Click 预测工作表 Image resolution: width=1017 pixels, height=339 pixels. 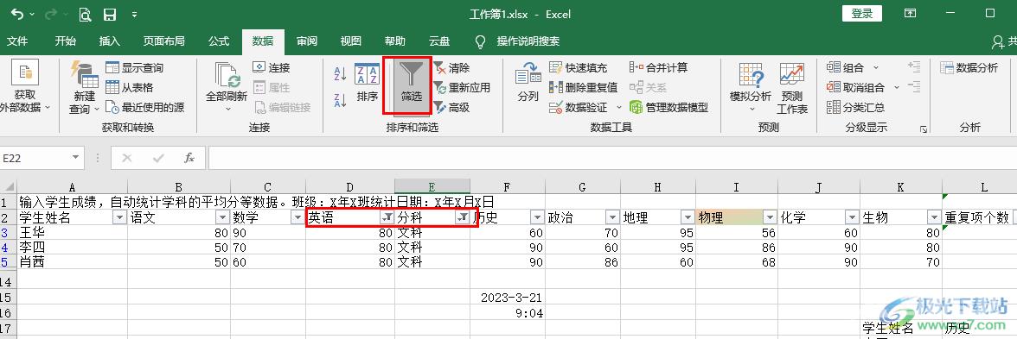tap(792, 87)
